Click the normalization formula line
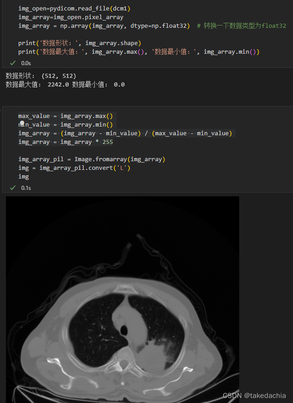Image resolution: width=293 pixels, height=403 pixels. [125, 133]
